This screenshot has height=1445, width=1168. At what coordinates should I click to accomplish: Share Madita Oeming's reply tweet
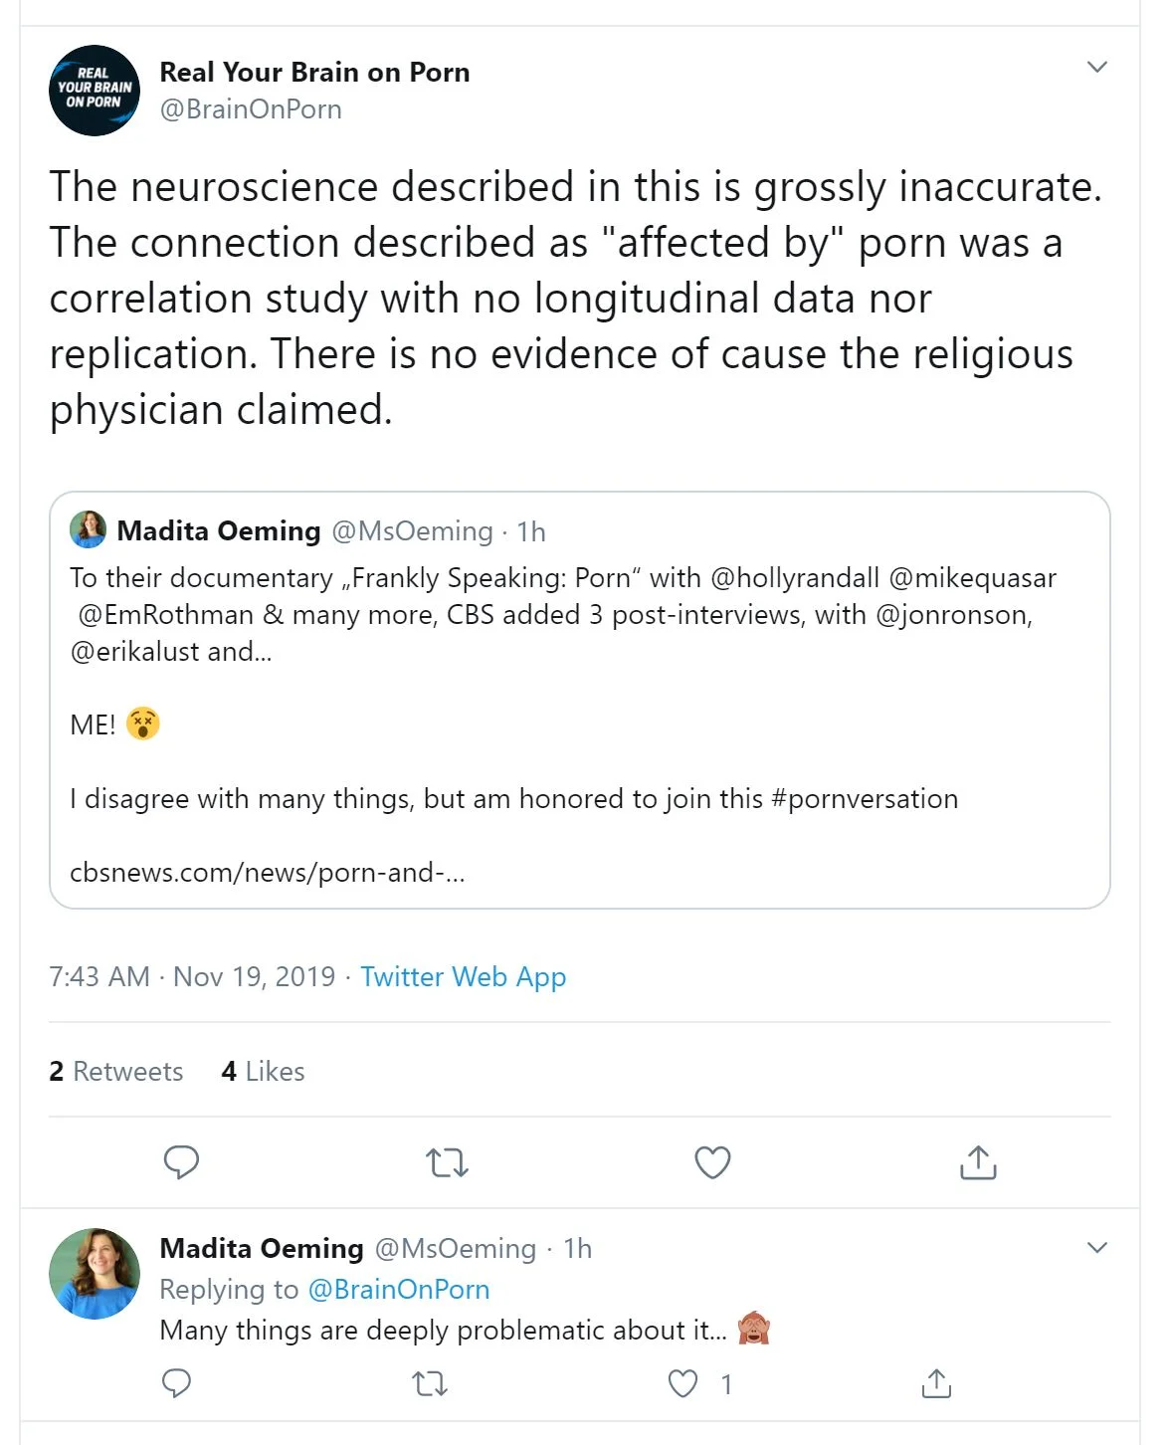[x=936, y=1383]
